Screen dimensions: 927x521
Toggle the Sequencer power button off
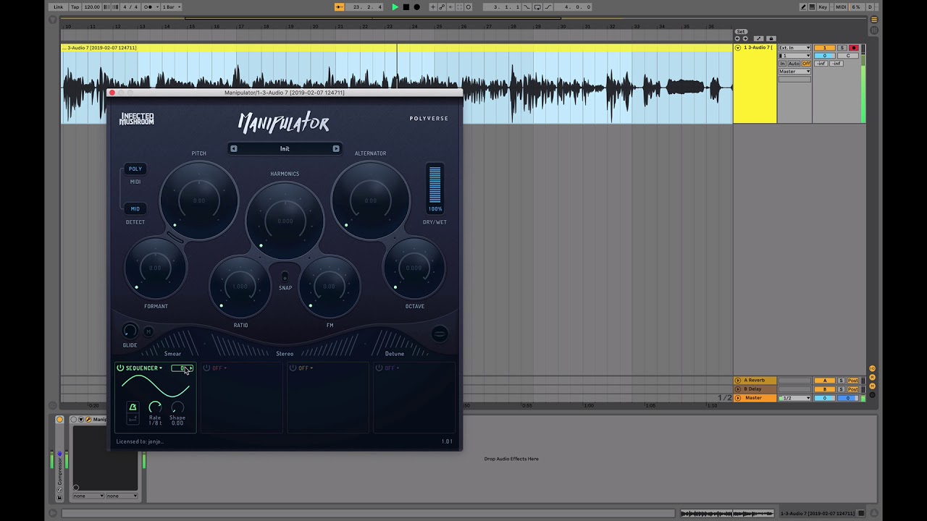coord(120,368)
